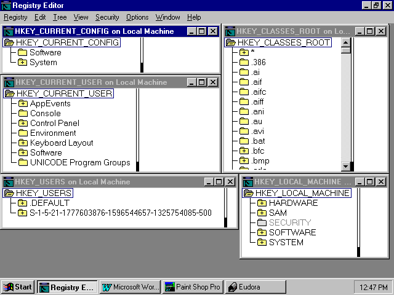Click the Microsoft Word taskbar icon
The width and height of the screenshot is (394, 295).
(x=107, y=287)
